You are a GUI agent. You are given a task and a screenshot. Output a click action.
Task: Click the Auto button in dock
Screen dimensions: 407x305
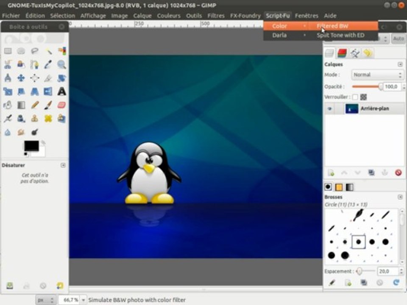pos(399,39)
